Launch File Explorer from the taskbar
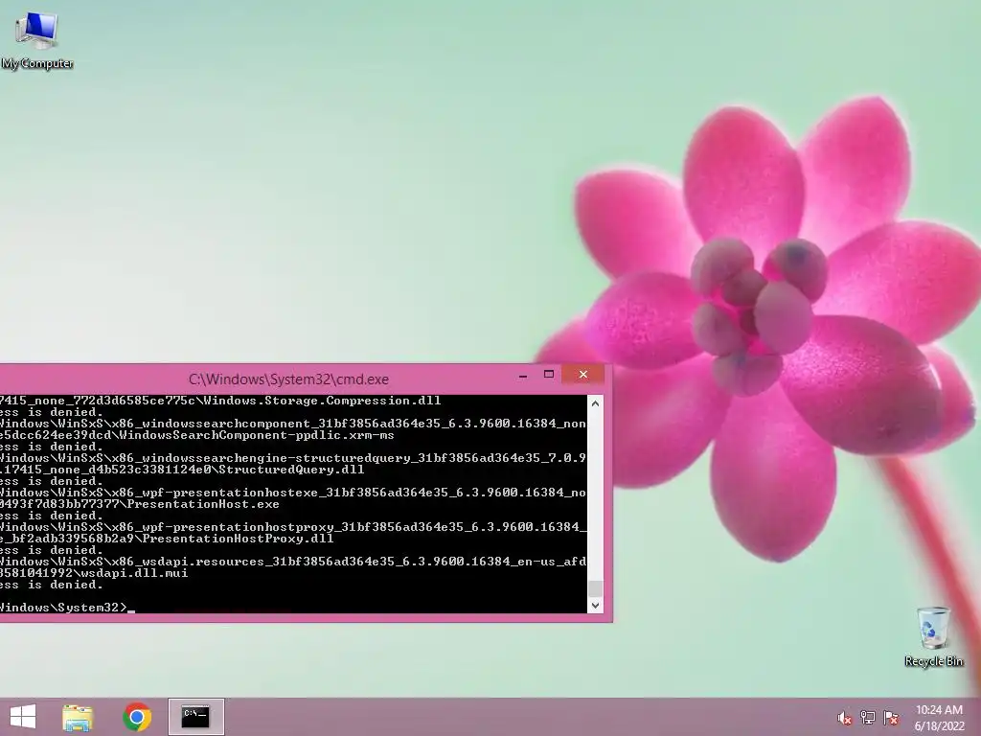The width and height of the screenshot is (981, 736). click(x=78, y=717)
